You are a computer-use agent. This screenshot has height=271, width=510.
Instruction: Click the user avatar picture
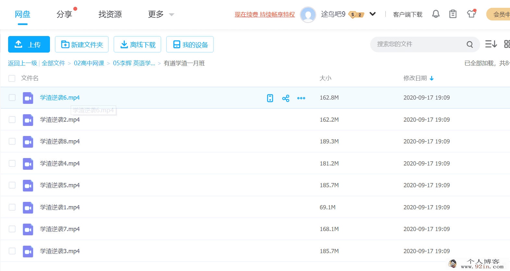tap(308, 15)
